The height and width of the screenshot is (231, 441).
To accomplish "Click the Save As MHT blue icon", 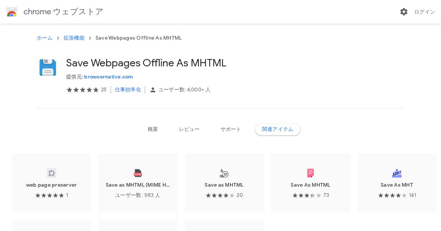I will tap(397, 173).
